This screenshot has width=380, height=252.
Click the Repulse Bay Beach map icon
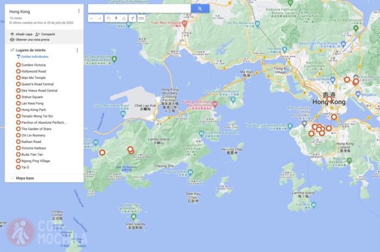(349, 160)
